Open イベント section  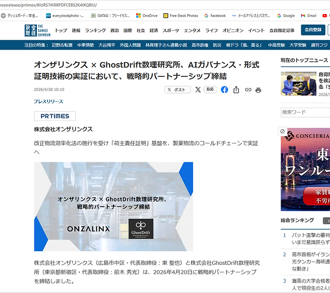click(x=256, y=31)
